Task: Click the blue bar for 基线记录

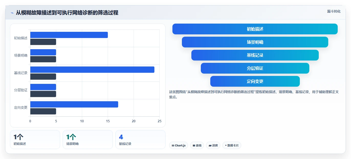Action: coord(92,69)
